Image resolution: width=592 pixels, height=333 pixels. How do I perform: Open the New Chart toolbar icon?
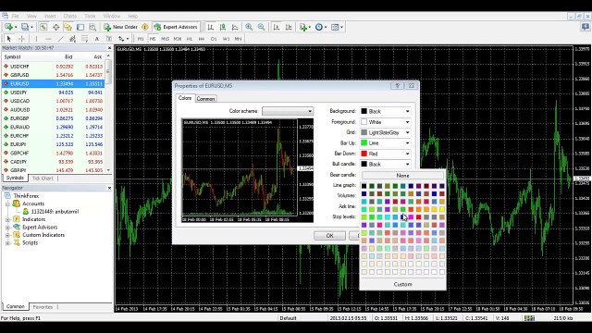point(8,27)
